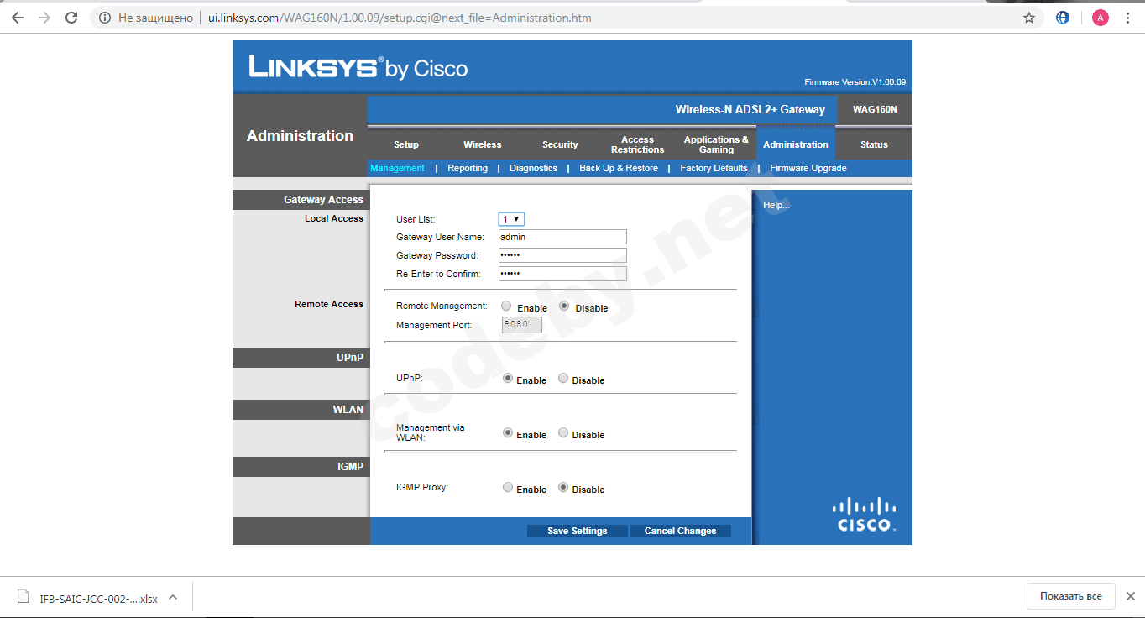Screen dimensions: 1145x618
Task: Click Cancel Changes button
Action: click(680, 531)
